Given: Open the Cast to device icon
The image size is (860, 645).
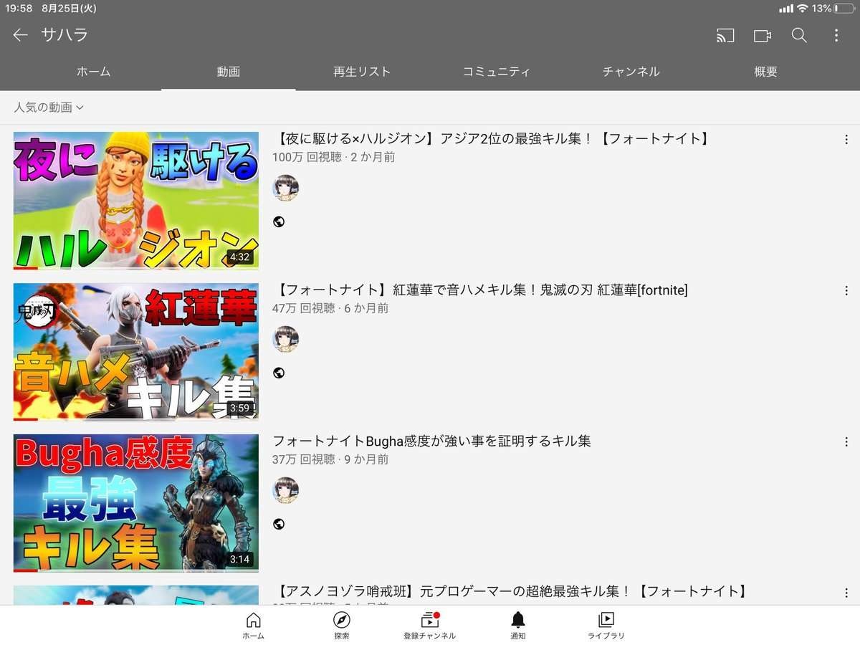Looking at the screenshot, I should pos(725,35).
